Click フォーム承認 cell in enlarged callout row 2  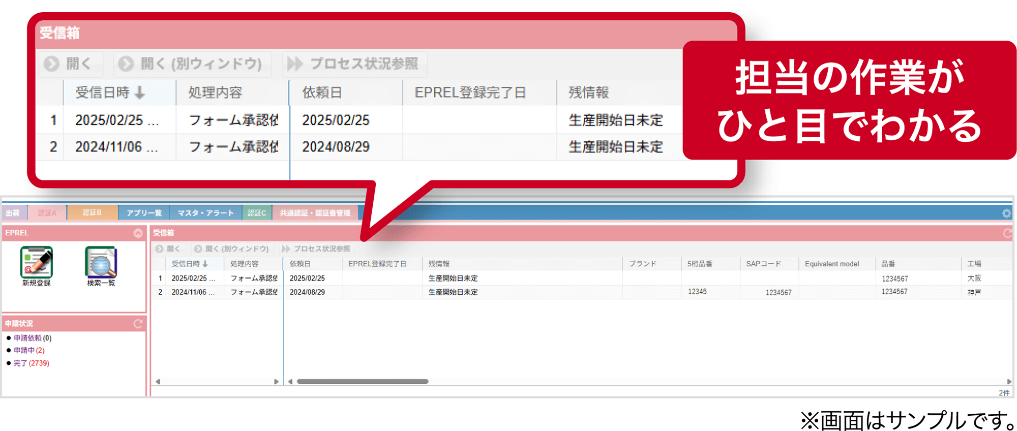coord(233,147)
